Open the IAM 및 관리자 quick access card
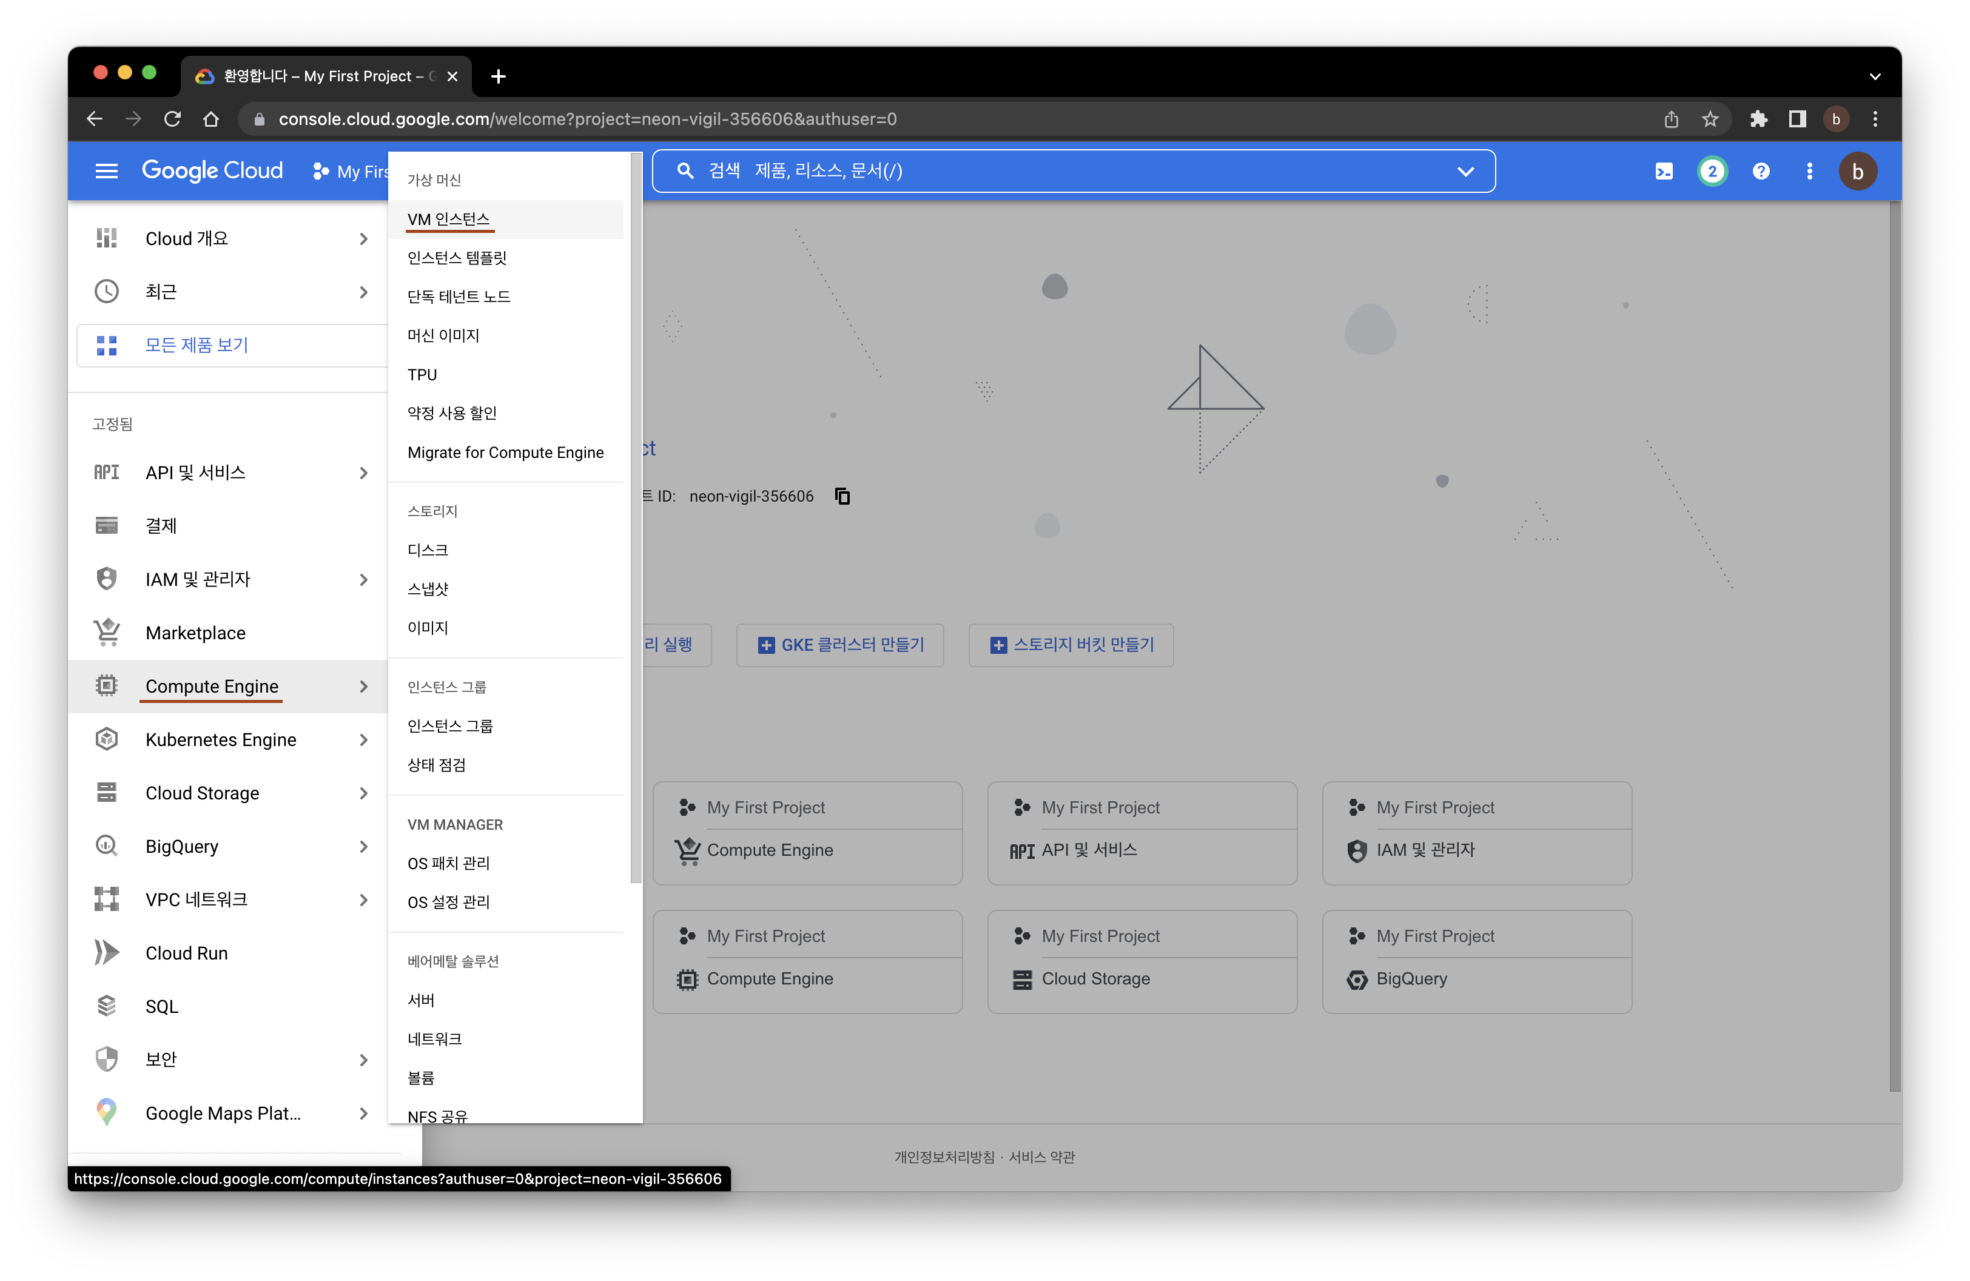1970x1281 pixels. [1478, 833]
